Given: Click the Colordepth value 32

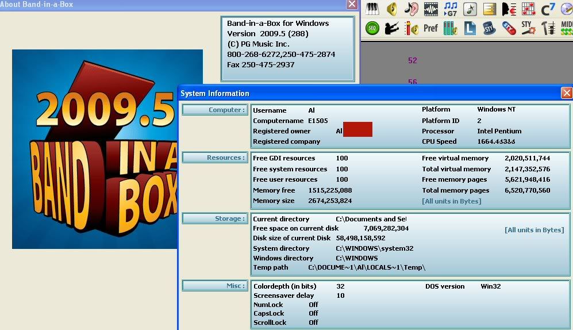Looking at the screenshot, I should click(x=341, y=286).
